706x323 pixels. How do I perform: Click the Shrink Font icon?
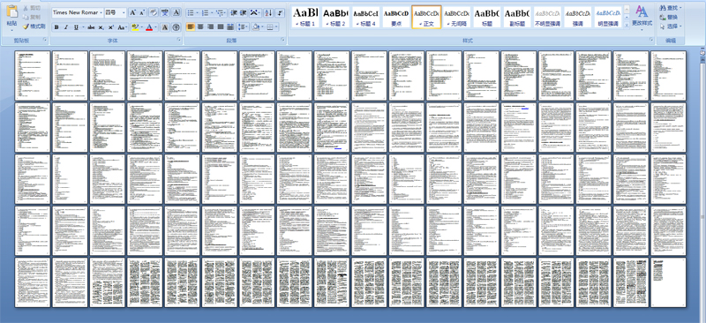[142, 12]
